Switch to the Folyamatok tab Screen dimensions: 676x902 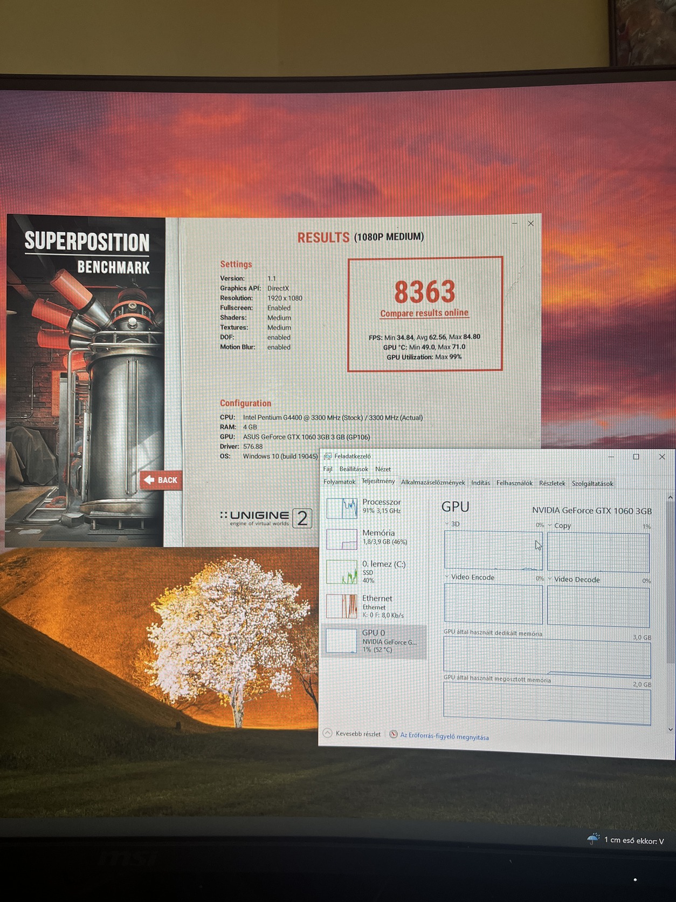click(x=339, y=482)
